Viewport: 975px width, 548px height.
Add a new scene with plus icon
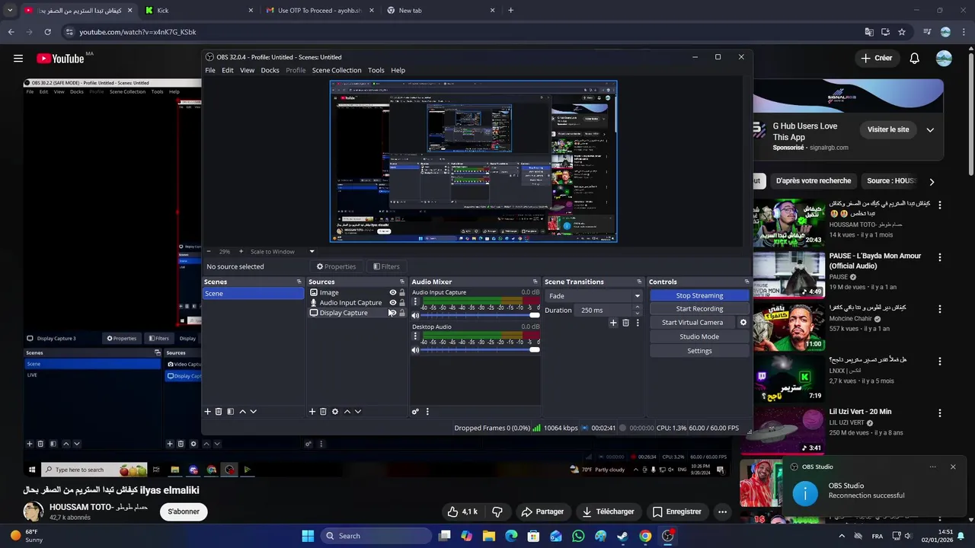tap(207, 412)
